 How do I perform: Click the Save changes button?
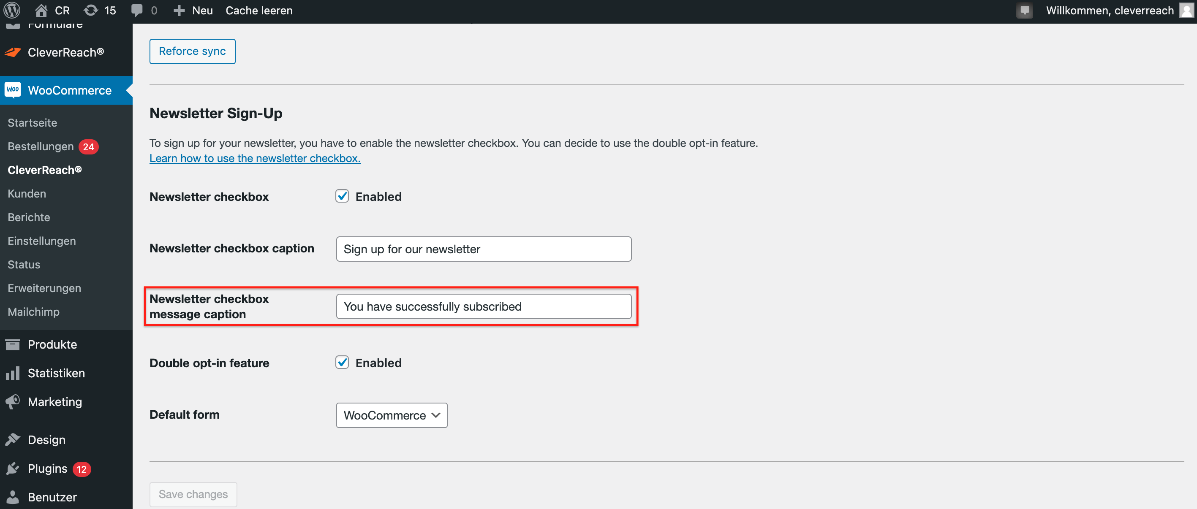coord(193,494)
